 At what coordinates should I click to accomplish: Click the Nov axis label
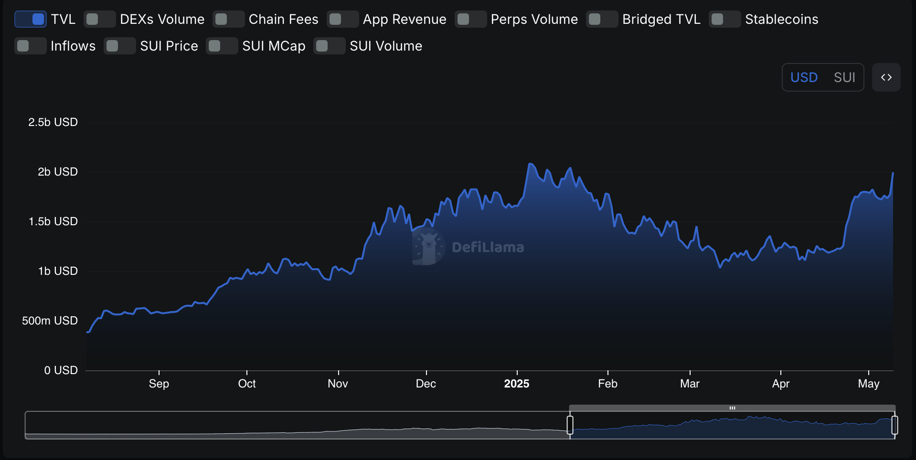pyautogui.click(x=338, y=384)
